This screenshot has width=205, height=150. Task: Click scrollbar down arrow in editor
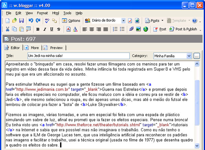(x=197, y=145)
